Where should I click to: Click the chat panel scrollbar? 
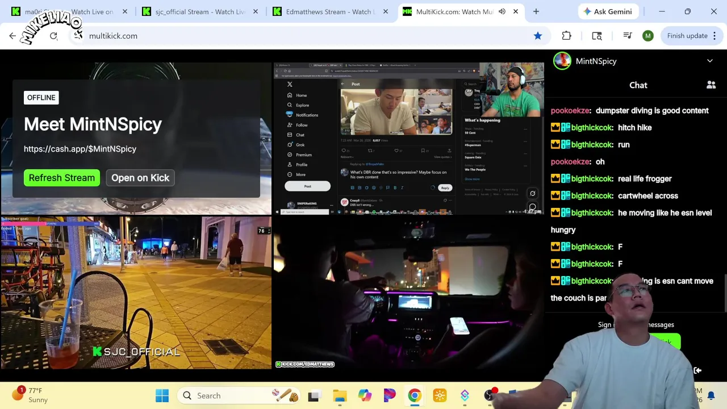(725, 293)
